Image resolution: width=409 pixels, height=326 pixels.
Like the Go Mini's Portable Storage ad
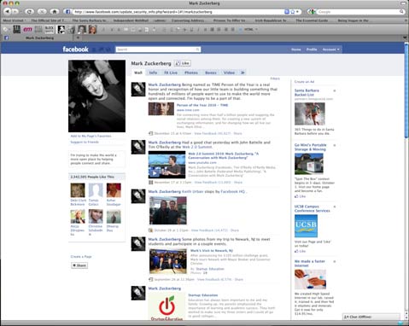coord(300,196)
